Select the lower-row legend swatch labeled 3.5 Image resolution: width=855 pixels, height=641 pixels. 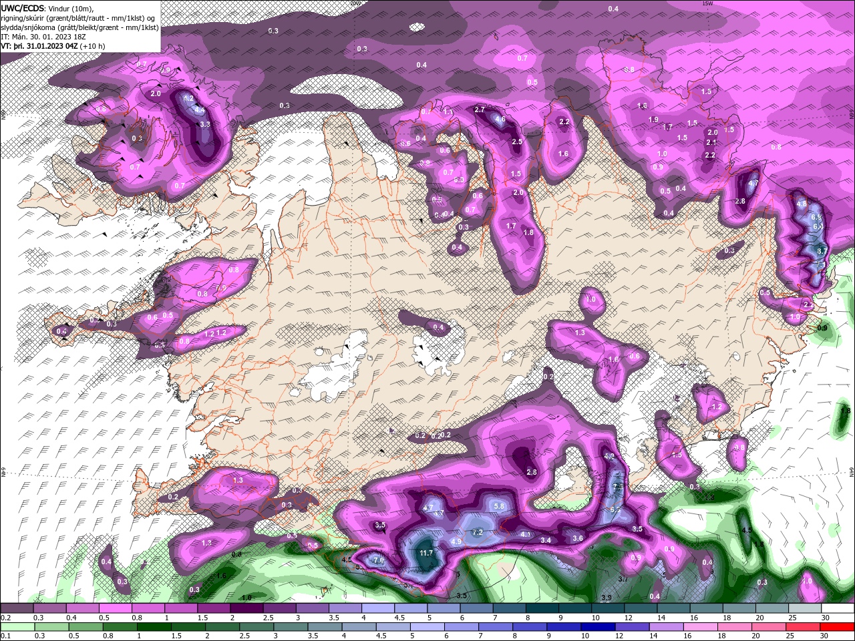(x=325, y=627)
